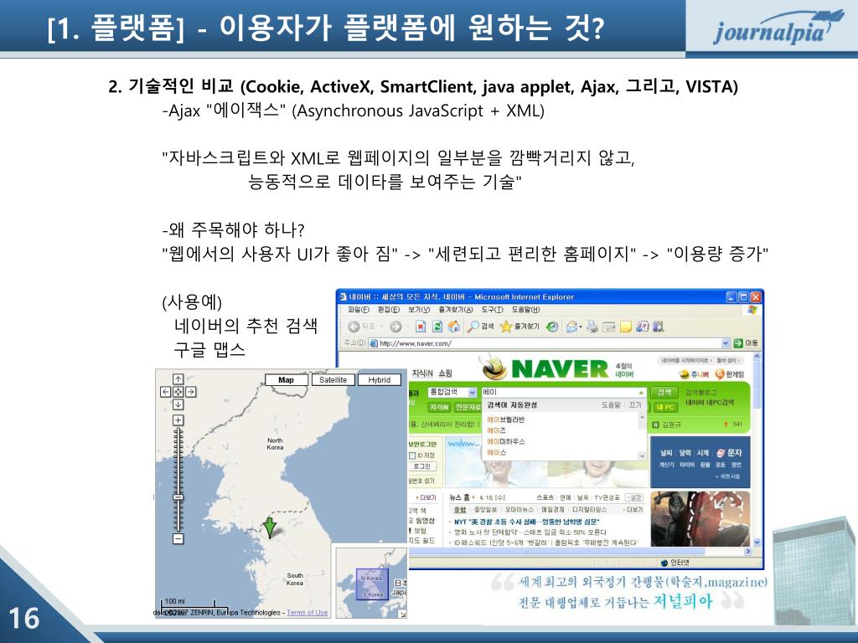
Task: Open the 파일(F) menu
Action: (x=359, y=310)
